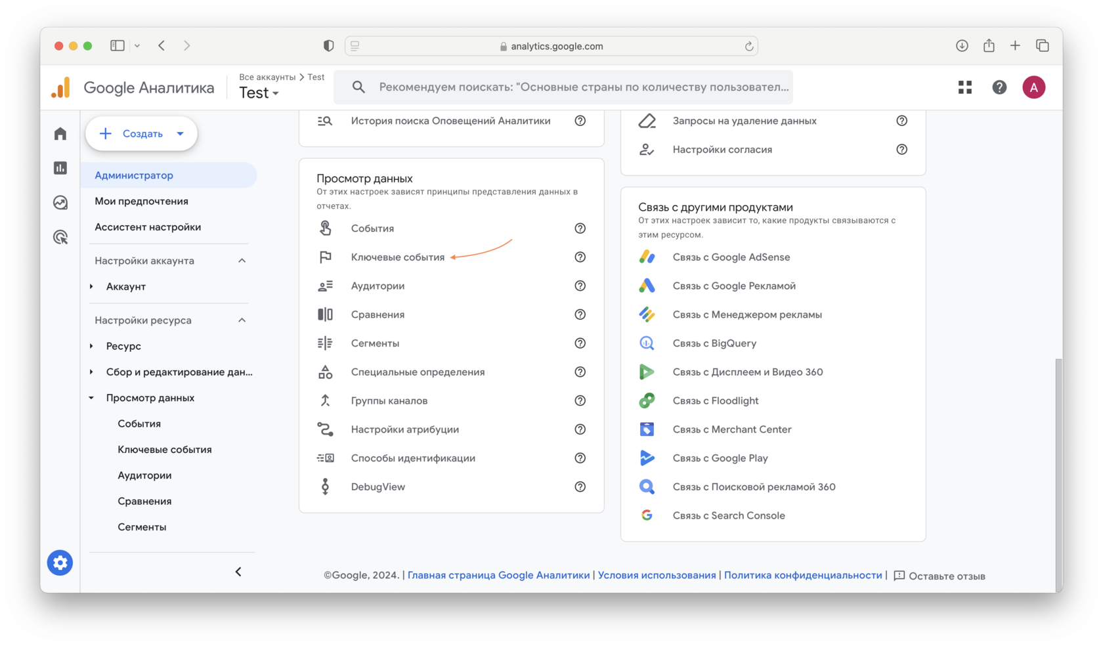Open Safari sidebar options chevron
Image resolution: width=1103 pixels, height=646 pixels.
pyautogui.click(x=137, y=45)
